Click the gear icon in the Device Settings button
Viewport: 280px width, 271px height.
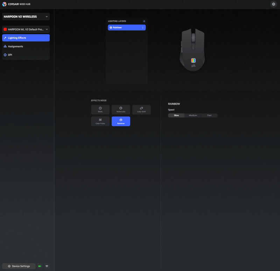point(9,266)
